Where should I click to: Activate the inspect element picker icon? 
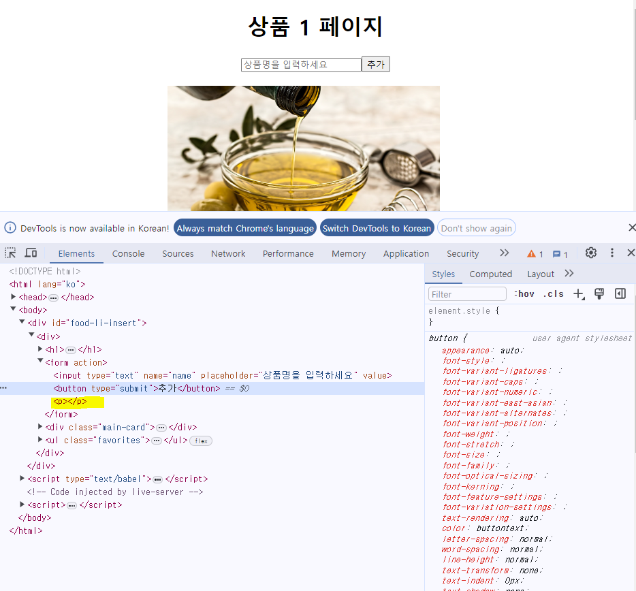pyautogui.click(x=10, y=253)
